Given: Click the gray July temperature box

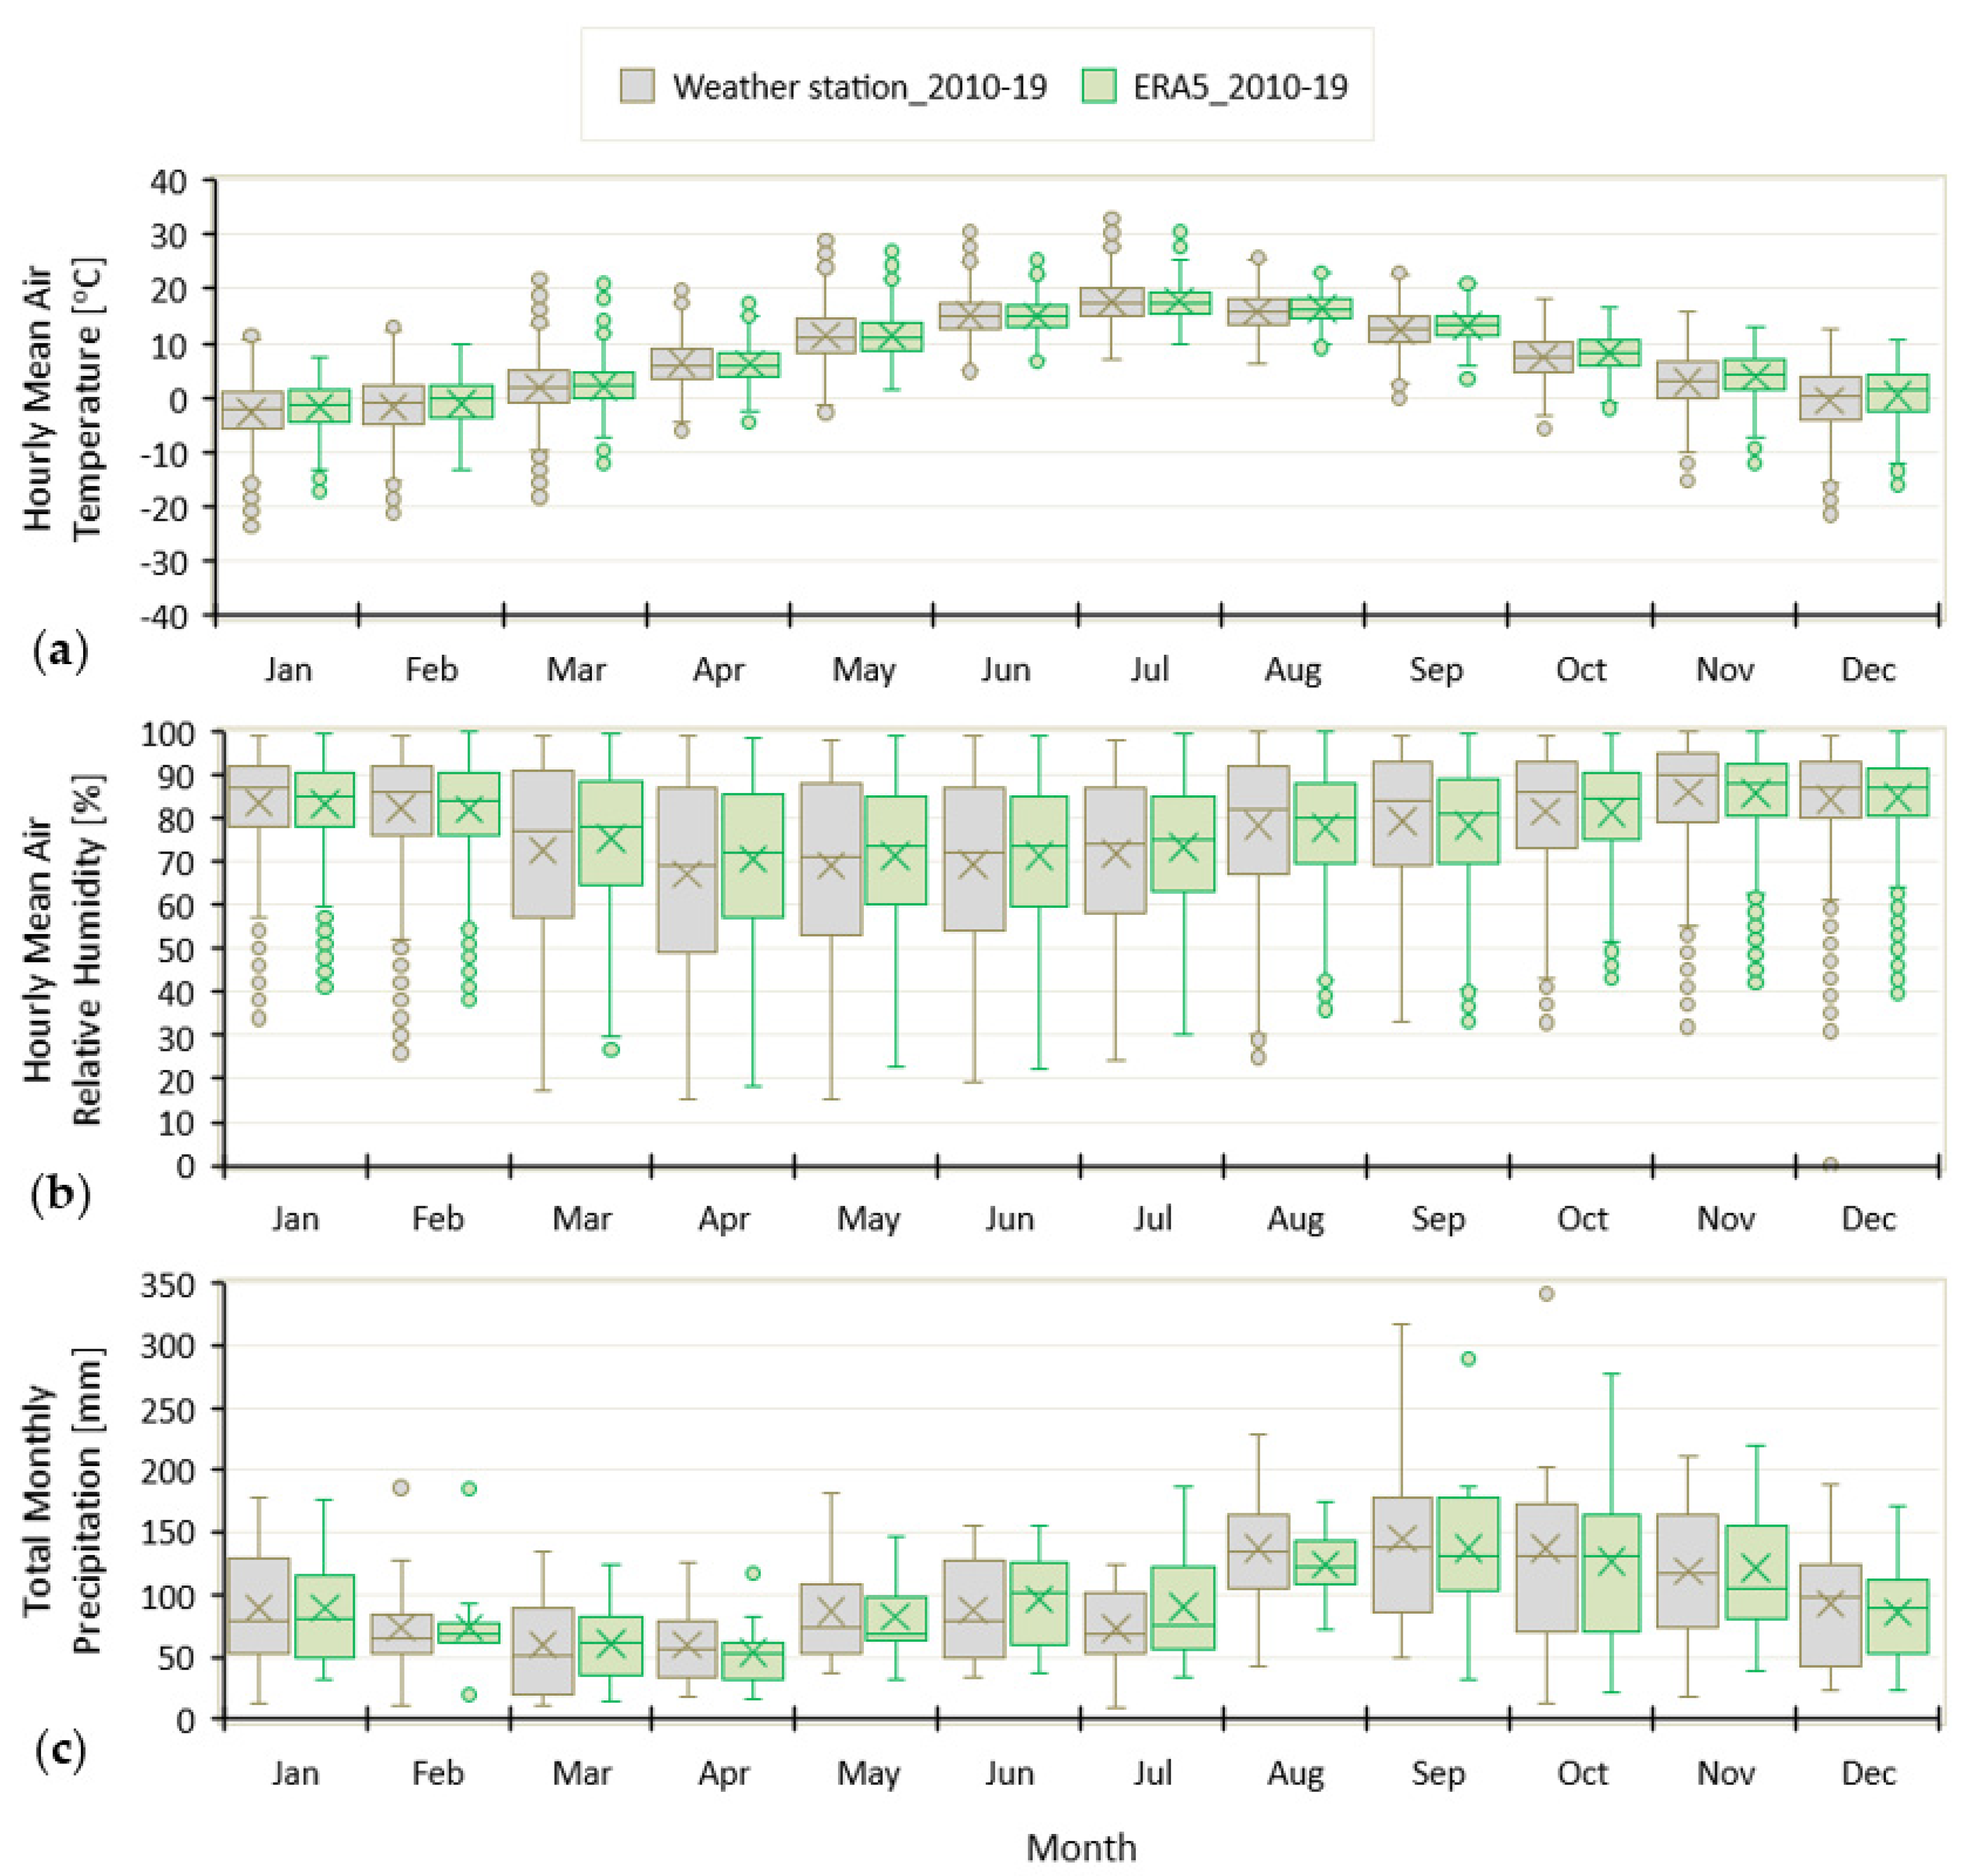Looking at the screenshot, I should [1111, 302].
